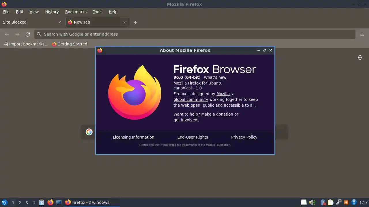Image resolution: width=369 pixels, height=207 pixels.
Task: Open the Lubuntu start menu
Action: pyautogui.click(x=4, y=202)
